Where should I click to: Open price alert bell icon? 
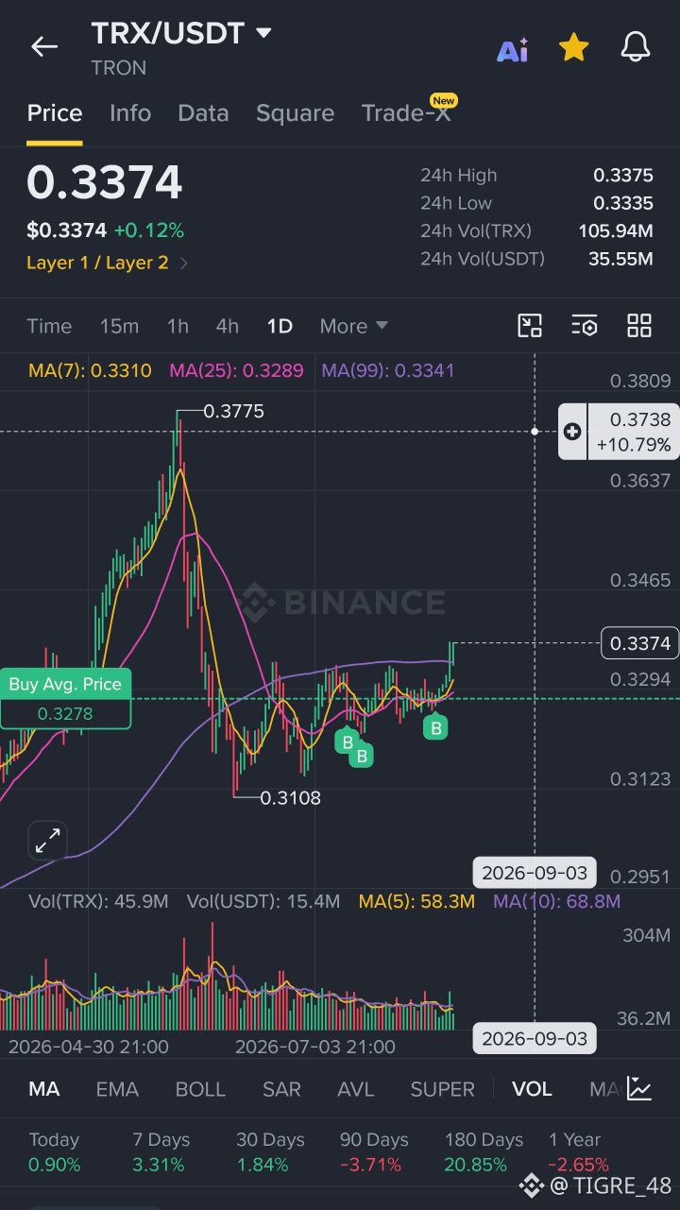(x=636, y=47)
